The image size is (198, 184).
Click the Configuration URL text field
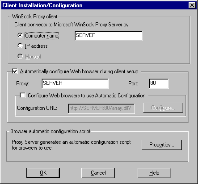[101, 109]
